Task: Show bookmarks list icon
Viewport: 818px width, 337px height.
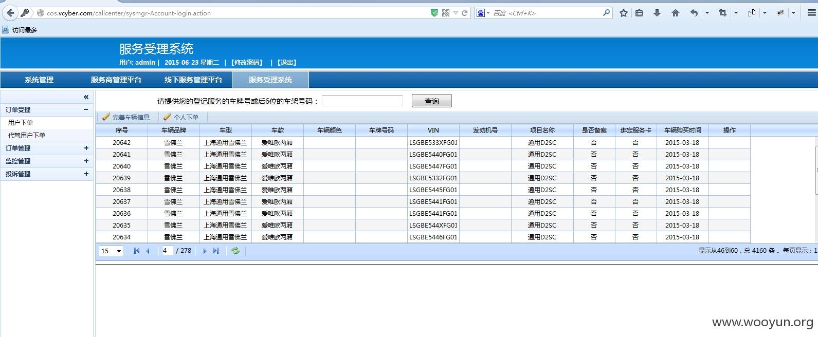Action: [x=639, y=13]
